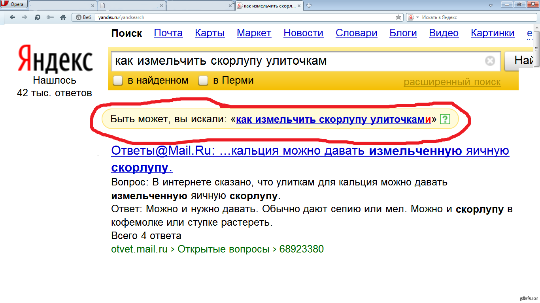Viewport: 540px width, 303px height.
Task: Close the third empty tab
Action: point(231,6)
